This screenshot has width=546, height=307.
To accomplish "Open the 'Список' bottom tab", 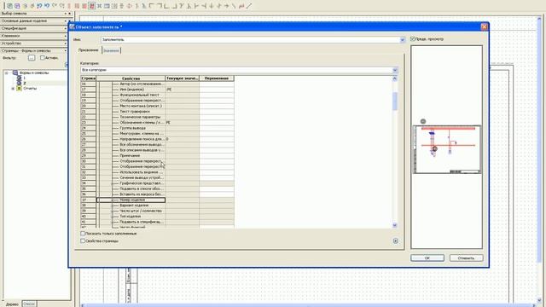I will [x=29, y=304].
